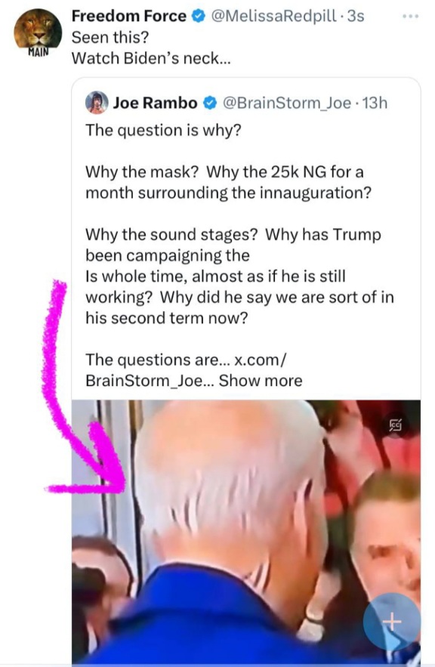The height and width of the screenshot is (667, 435).
Task: Open the Freedom Force display name
Action: (129, 16)
